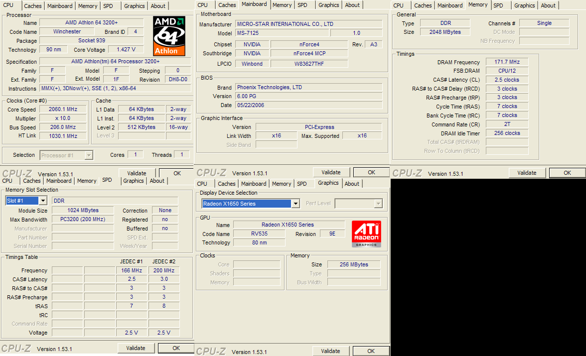
Task: Click the Radeon X1650 Series GPU name field
Action: coord(288,225)
